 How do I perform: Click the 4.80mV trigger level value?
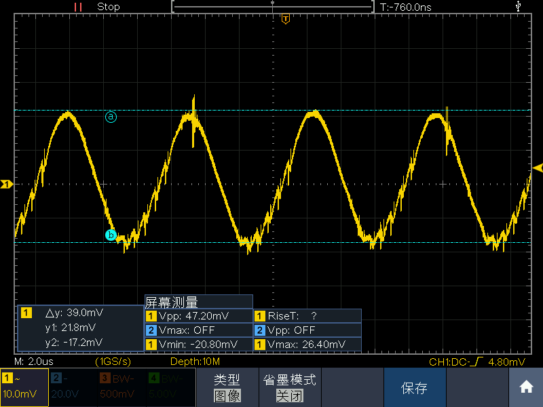[x=506, y=362]
